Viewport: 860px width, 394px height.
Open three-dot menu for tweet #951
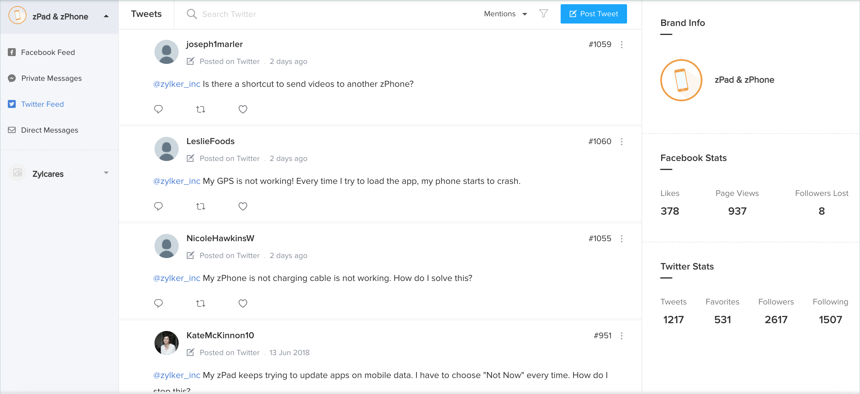click(x=621, y=336)
